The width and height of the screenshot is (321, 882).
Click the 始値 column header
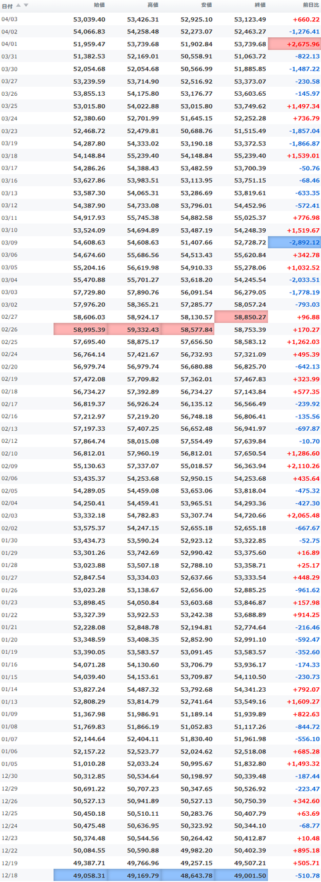[x=100, y=4]
